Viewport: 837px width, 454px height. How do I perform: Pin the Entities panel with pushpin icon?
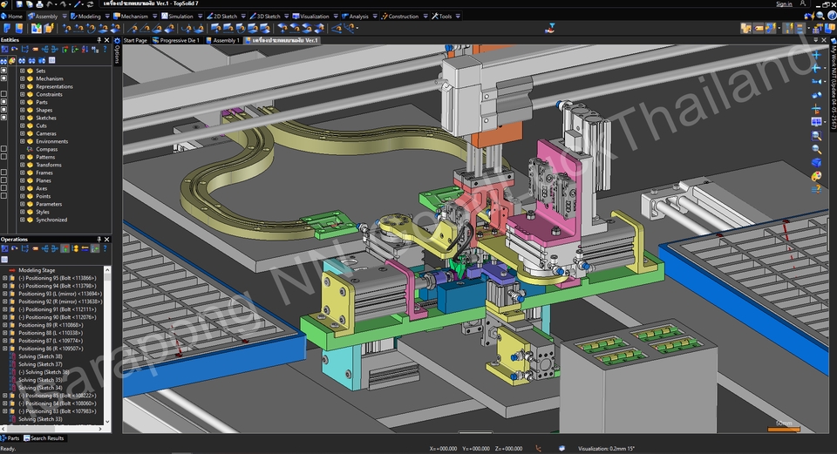coord(99,39)
